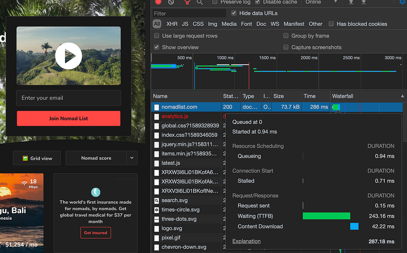The image size is (407, 253).
Task: Click the logo.svg file icon
Action: point(157,229)
